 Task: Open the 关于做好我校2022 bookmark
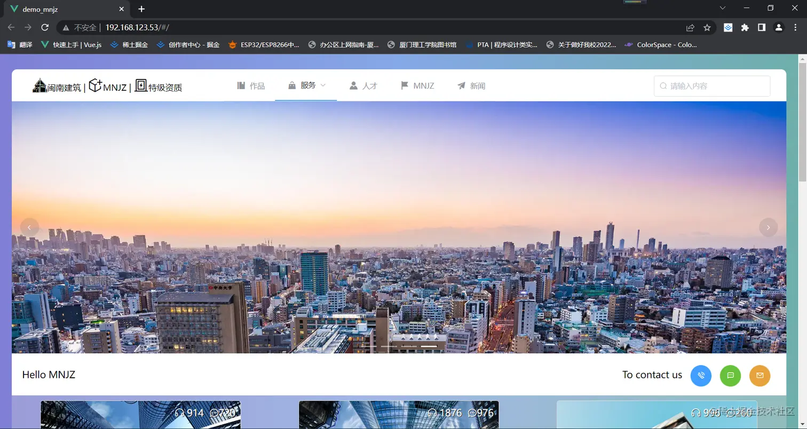(x=581, y=45)
